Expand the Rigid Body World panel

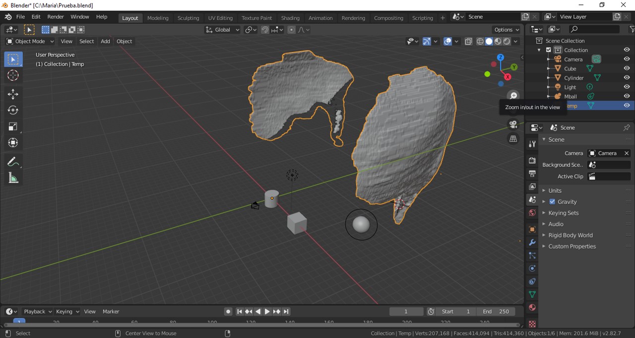(x=570, y=235)
